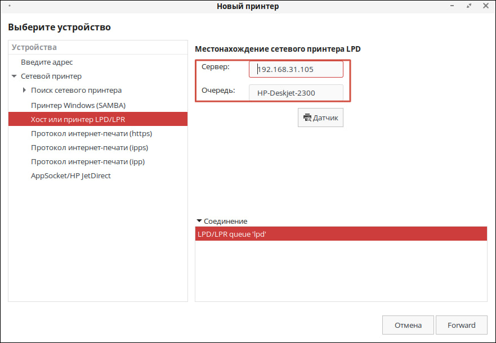This screenshot has height=343, width=496.
Task: Collapse the Сетевой принтер tree node
Action: pos(14,76)
